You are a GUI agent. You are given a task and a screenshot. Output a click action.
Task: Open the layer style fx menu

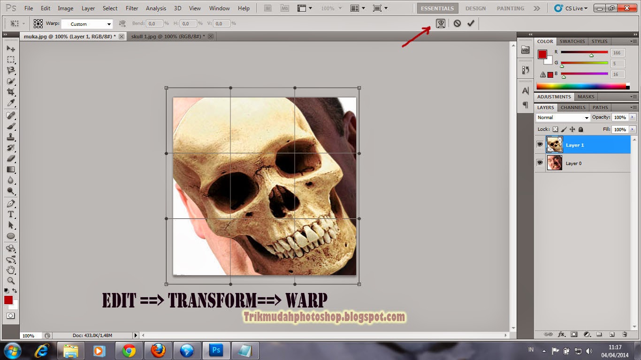(x=561, y=334)
